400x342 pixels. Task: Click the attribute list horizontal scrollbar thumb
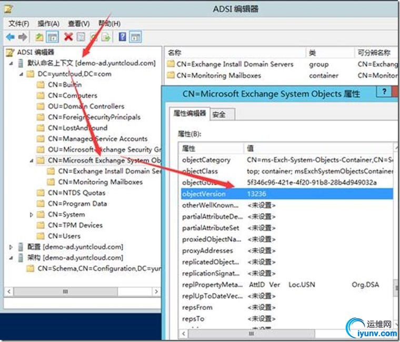point(252,334)
